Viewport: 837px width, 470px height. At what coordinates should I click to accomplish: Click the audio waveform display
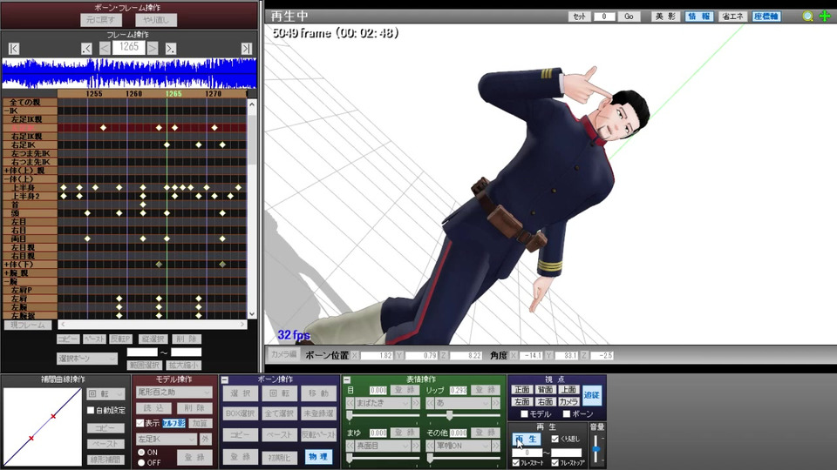129,73
